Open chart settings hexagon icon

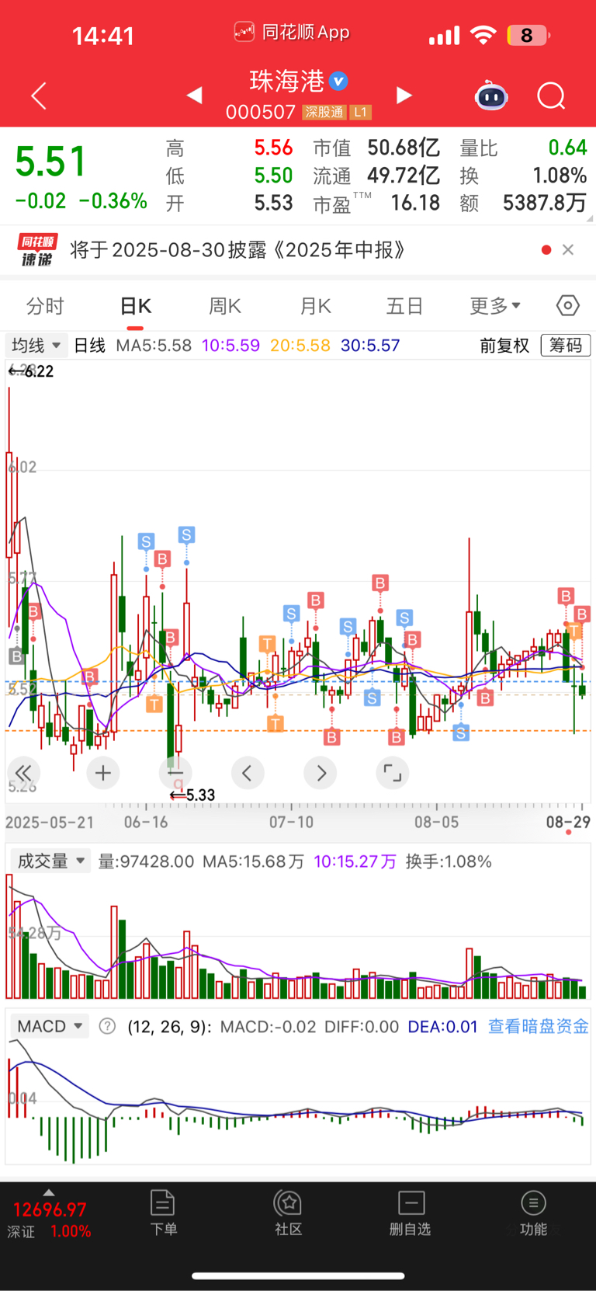coord(568,306)
